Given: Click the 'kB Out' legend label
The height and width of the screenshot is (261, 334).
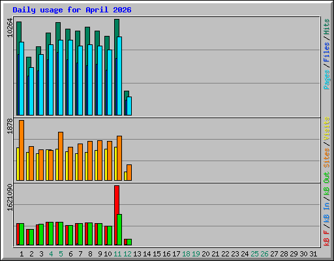Looking at the screenshot, I should 326,184.
